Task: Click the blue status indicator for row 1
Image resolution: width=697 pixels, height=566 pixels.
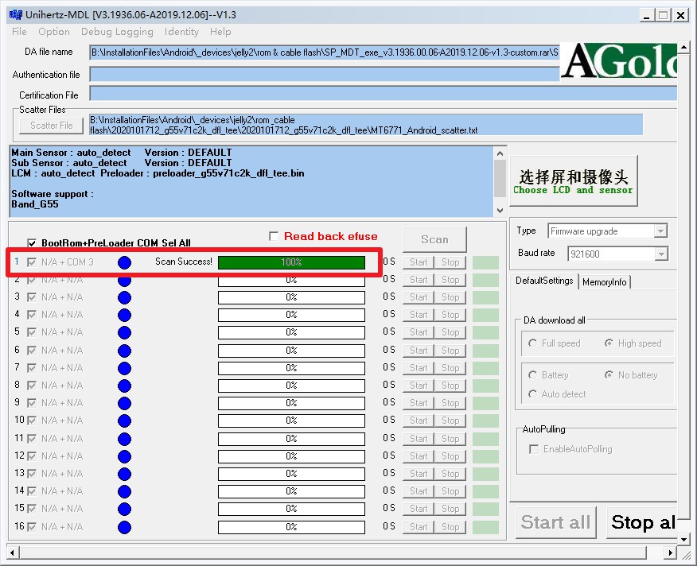Action: [x=124, y=262]
